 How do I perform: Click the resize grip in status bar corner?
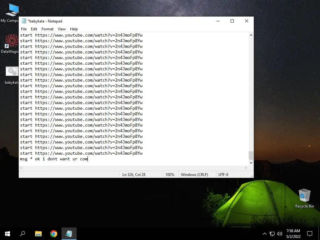pyautogui.click(x=252, y=176)
